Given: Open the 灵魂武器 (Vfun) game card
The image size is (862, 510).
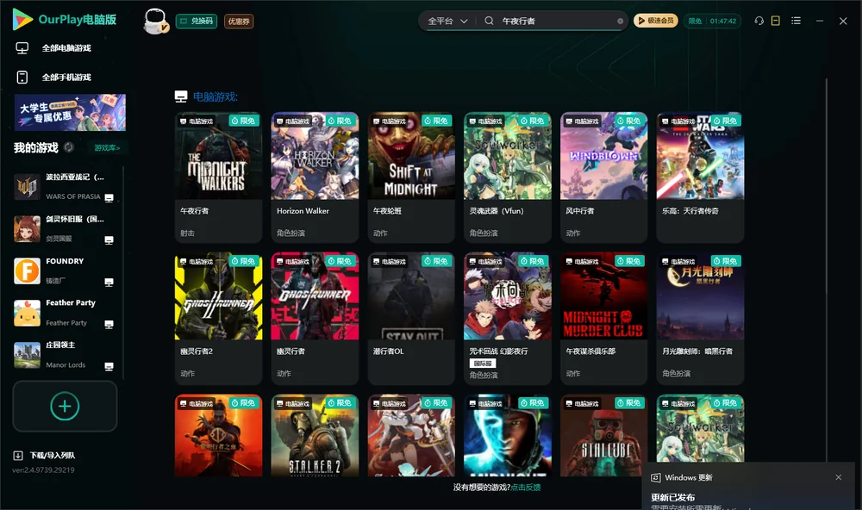Looking at the screenshot, I should pyautogui.click(x=508, y=177).
